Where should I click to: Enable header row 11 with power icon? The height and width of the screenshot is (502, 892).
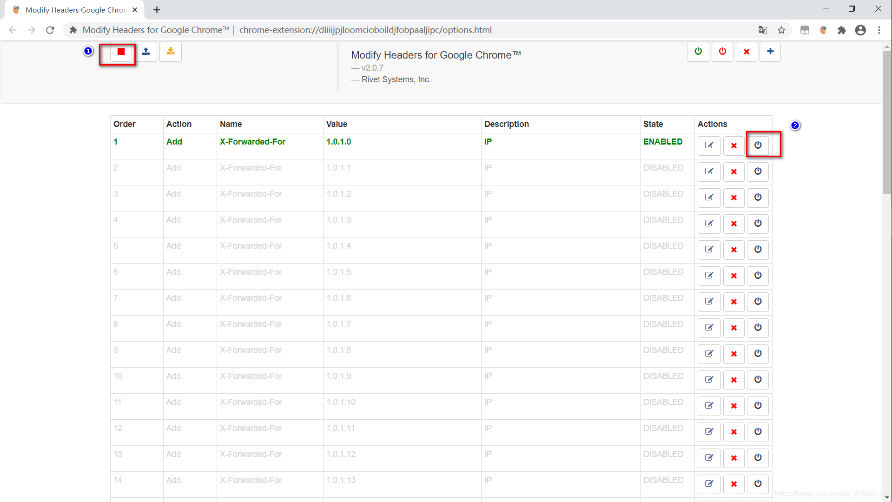[758, 406]
